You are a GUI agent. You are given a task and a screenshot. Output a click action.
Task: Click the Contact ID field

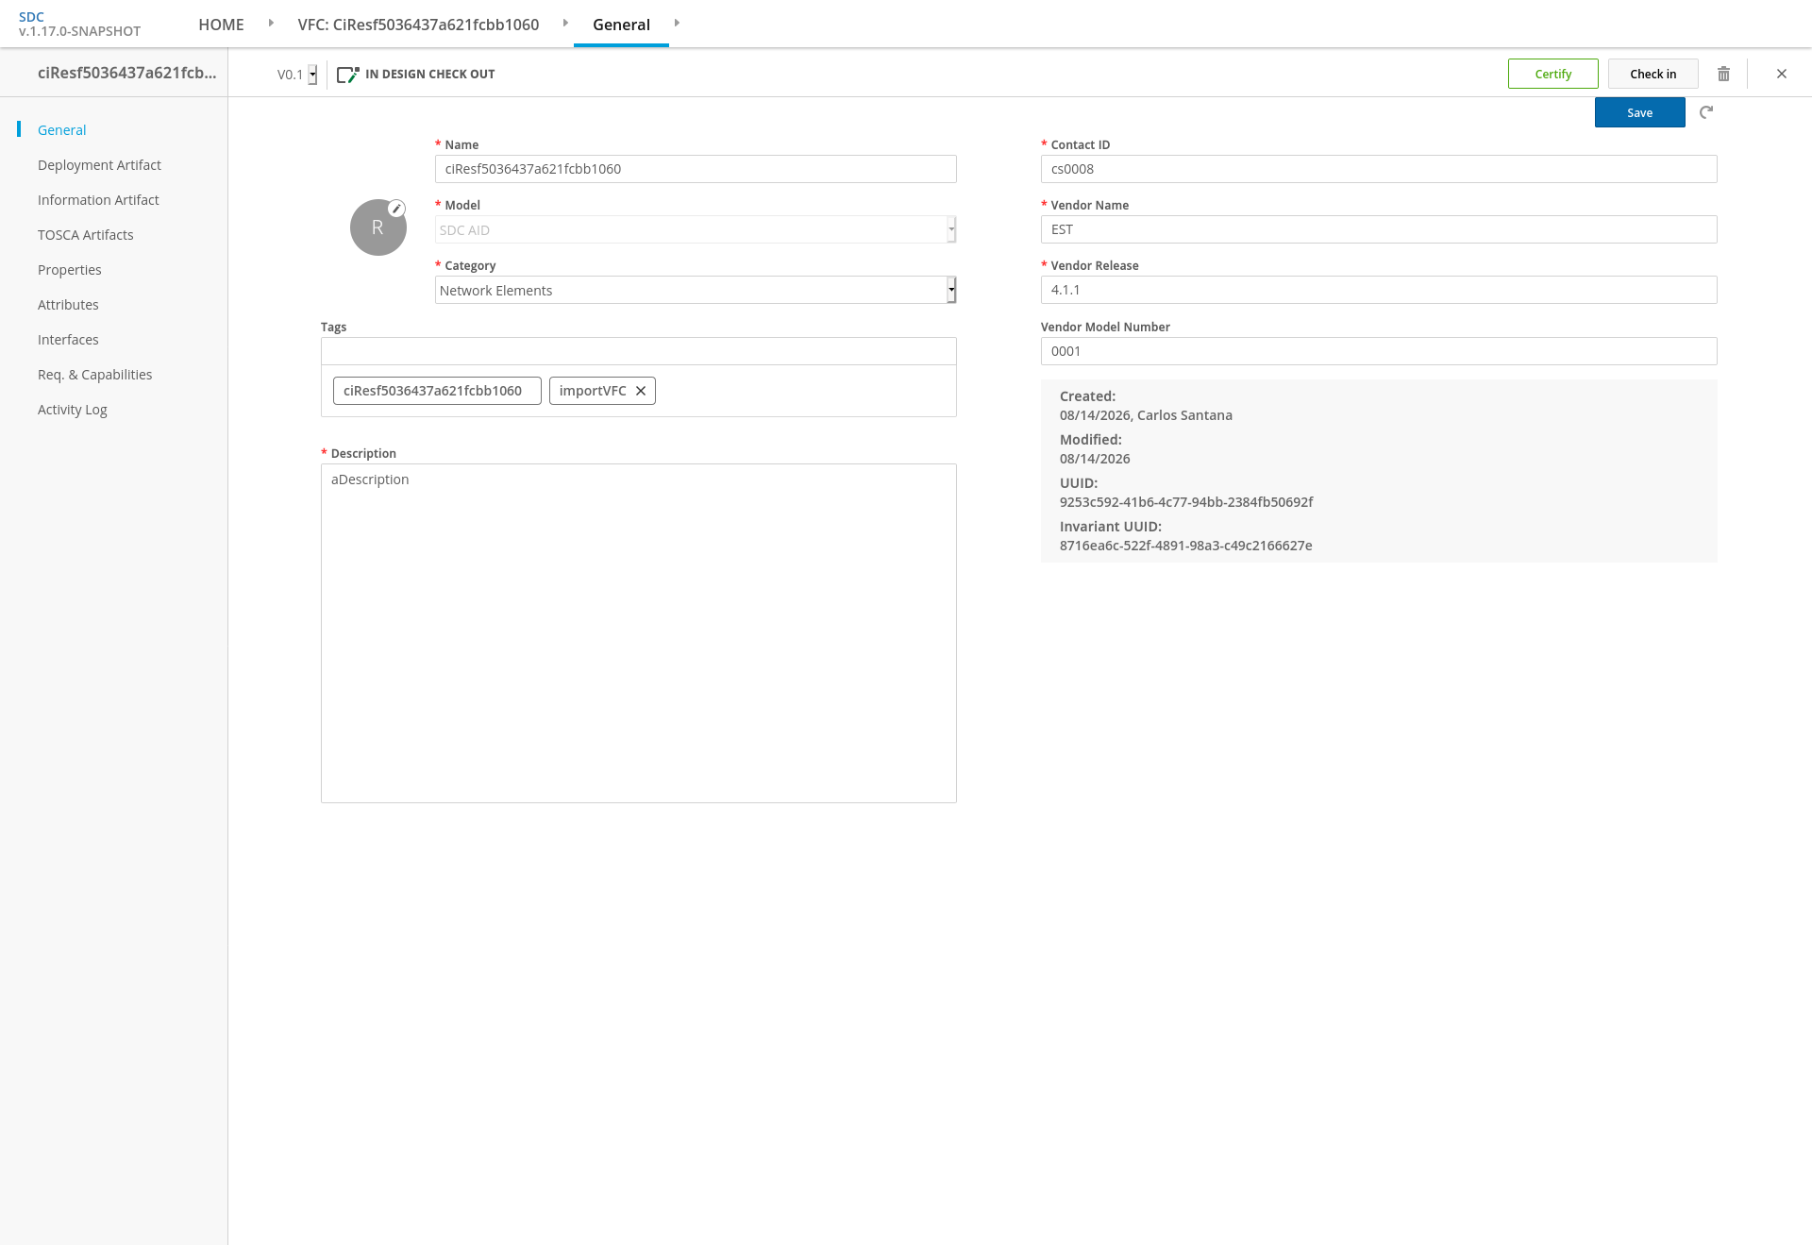coord(1379,169)
